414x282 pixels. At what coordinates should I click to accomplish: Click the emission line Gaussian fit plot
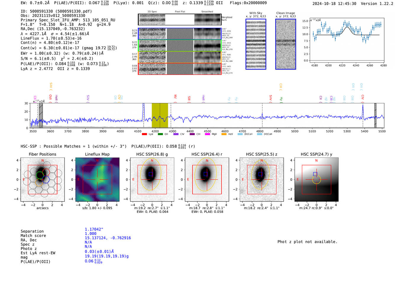point(347,40)
